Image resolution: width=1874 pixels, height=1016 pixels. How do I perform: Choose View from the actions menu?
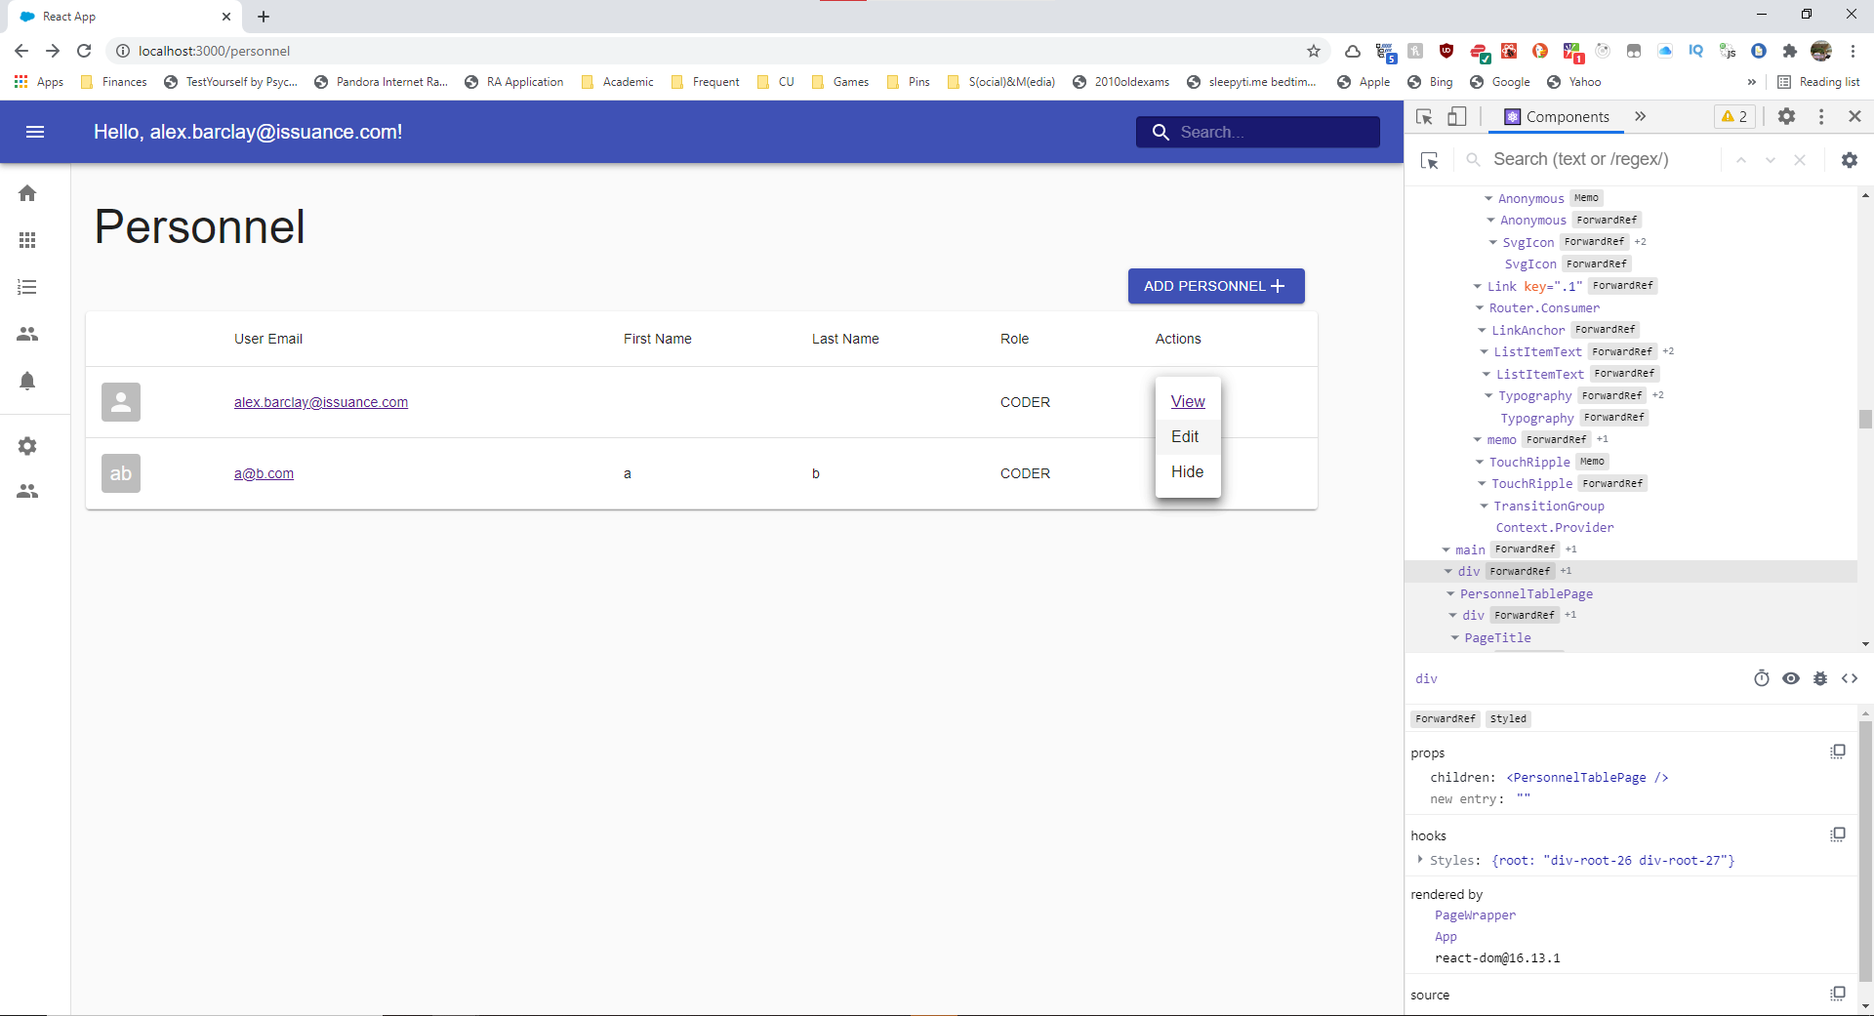point(1188,401)
